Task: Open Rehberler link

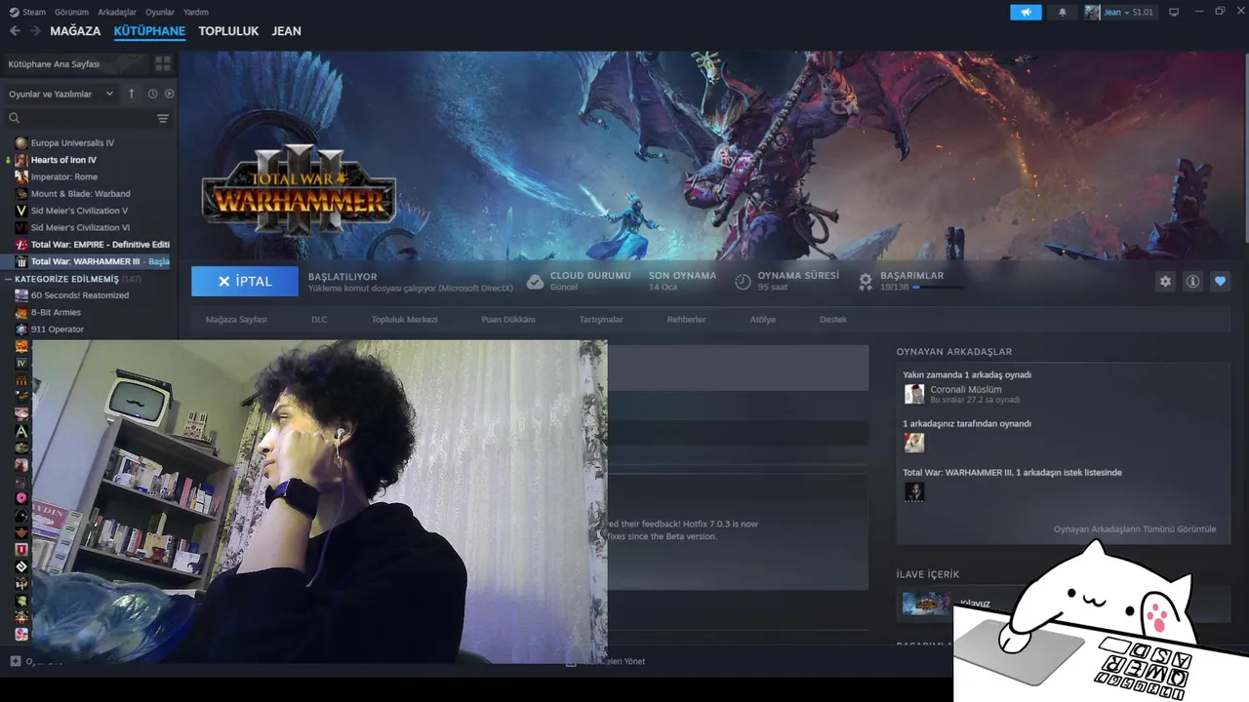Action: 686,319
